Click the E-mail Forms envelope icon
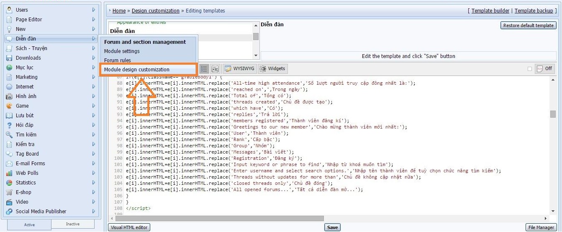562x232 pixels. (x=9, y=163)
